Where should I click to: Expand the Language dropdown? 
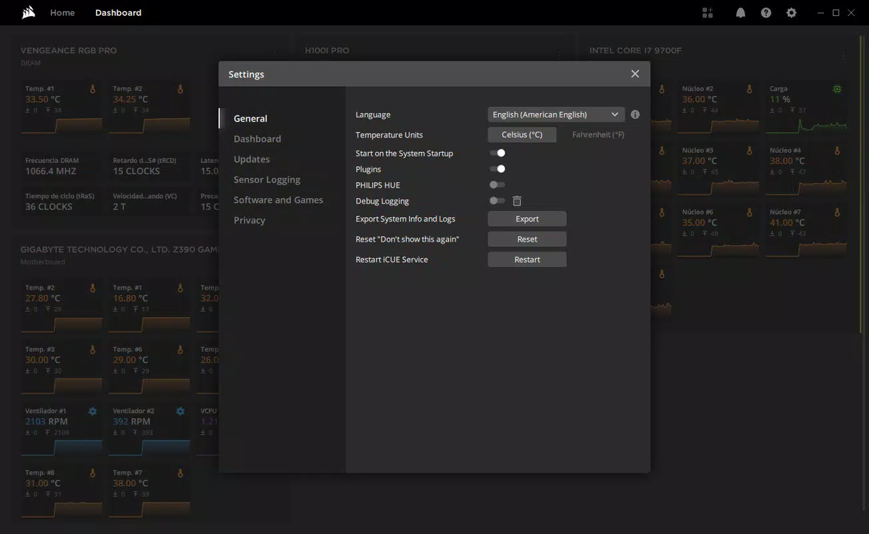(556, 115)
